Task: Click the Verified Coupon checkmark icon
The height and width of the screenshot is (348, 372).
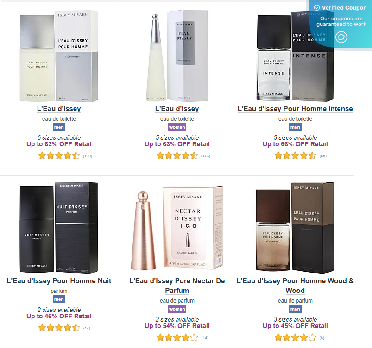Action: click(x=316, y=7)
